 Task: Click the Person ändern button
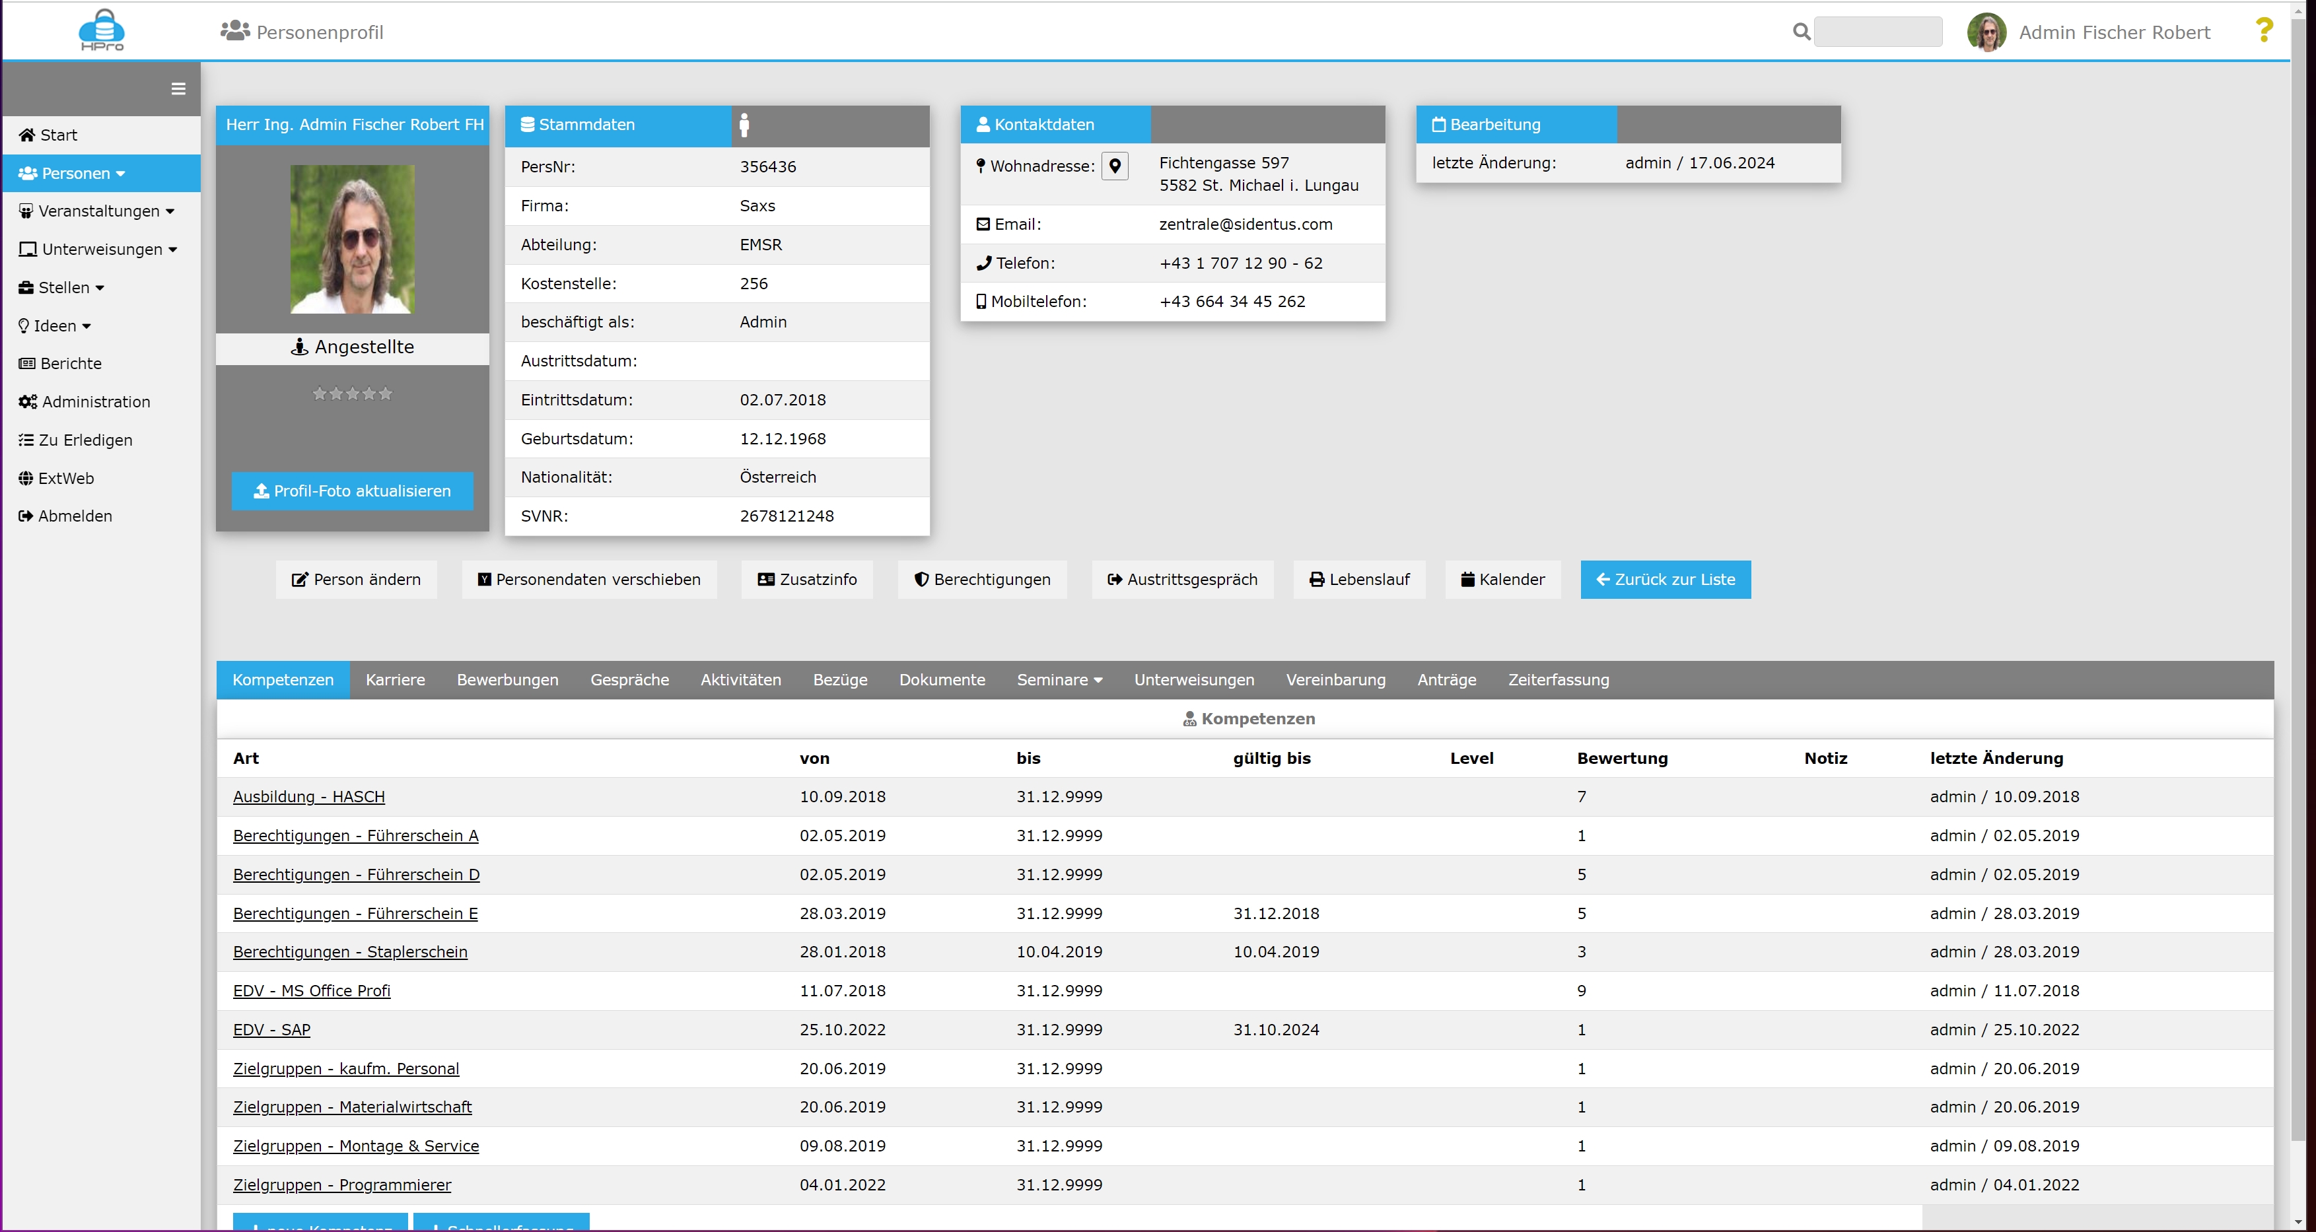point(356,580)
